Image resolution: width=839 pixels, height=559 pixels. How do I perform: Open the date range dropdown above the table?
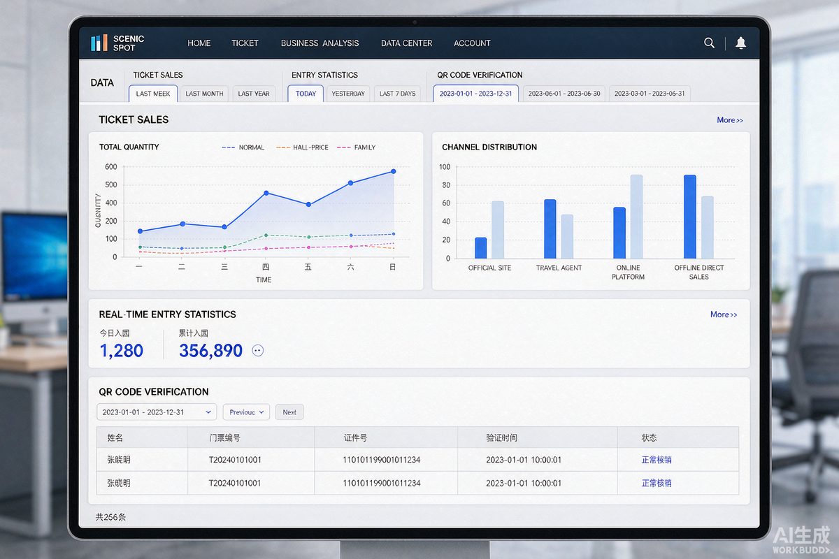(x=157, y=412)
